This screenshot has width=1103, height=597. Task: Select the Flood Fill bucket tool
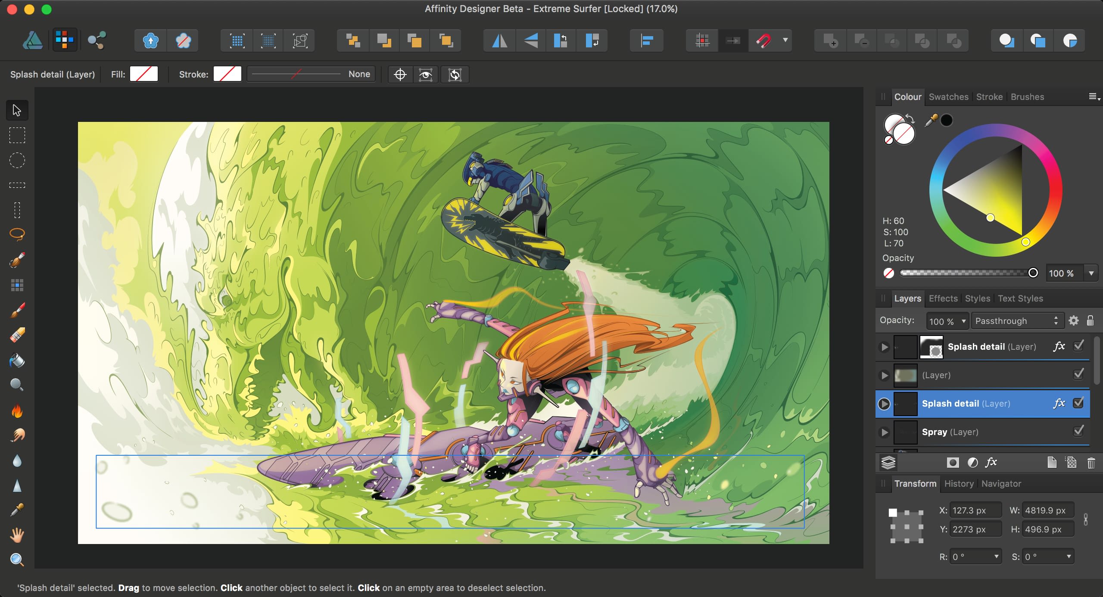pos(17,361)
